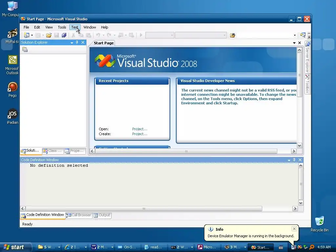
Task: Click the Microsoft Outlook desktop icon
Action: coord(12,65)
